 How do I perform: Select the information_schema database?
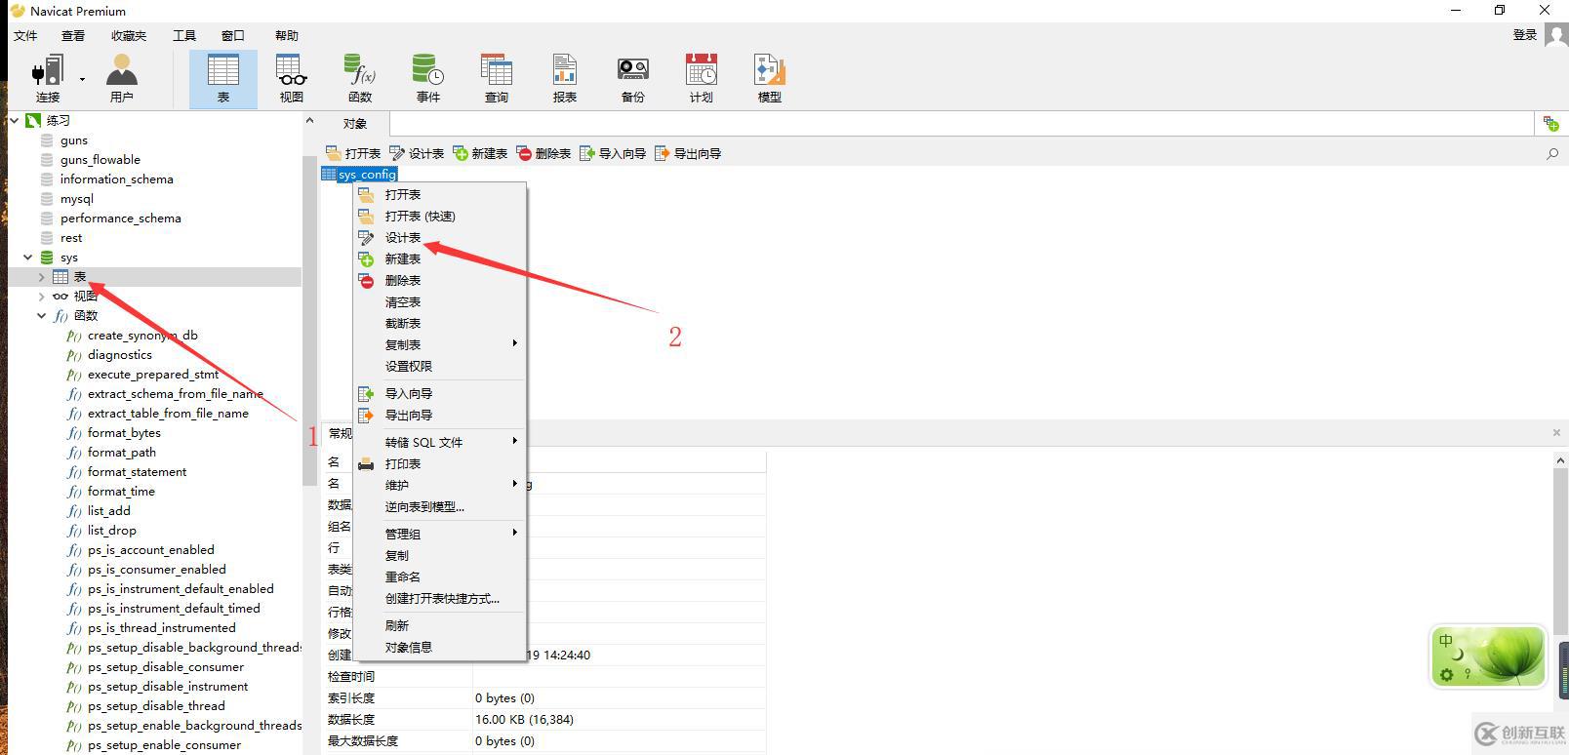click(x=116, y=179)
